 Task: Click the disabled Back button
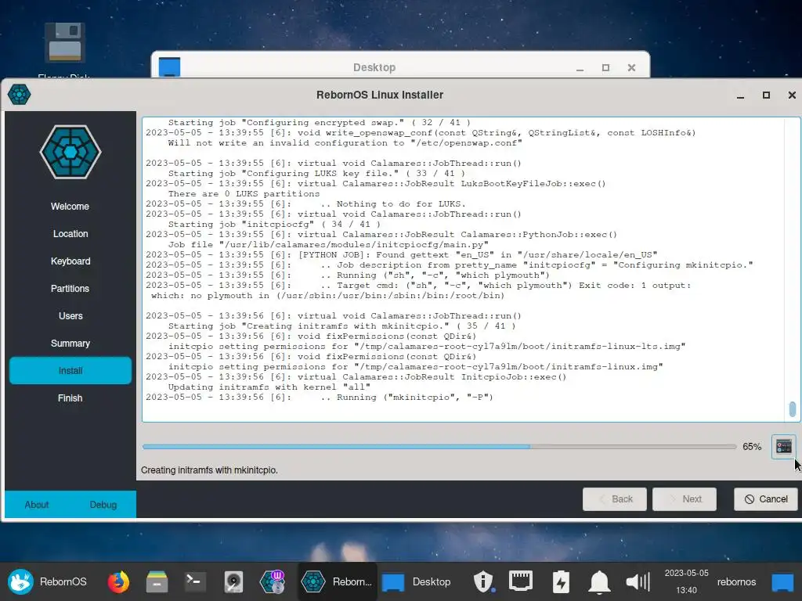coord(615,498)
